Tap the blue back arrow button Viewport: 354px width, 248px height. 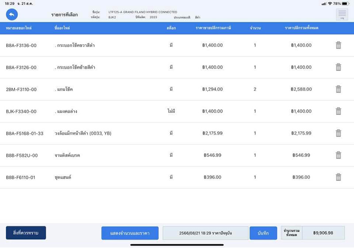click(x=12, y=15)
